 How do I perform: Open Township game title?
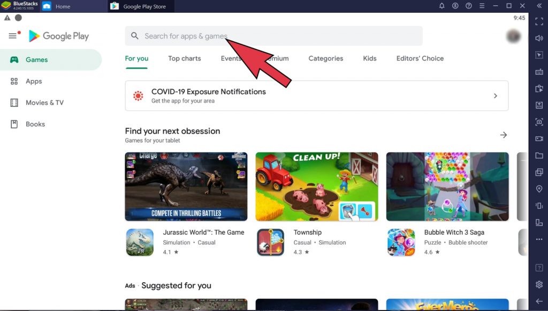click(308, 232)
